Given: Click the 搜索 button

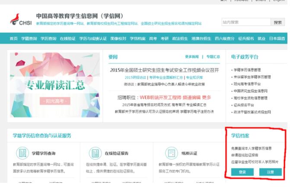Looking at the screenshot, I should click(277, 22).
